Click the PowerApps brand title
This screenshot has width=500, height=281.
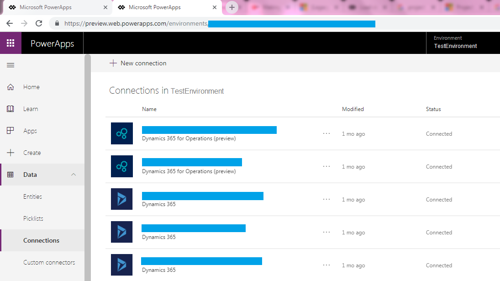(x=53, y=43)
